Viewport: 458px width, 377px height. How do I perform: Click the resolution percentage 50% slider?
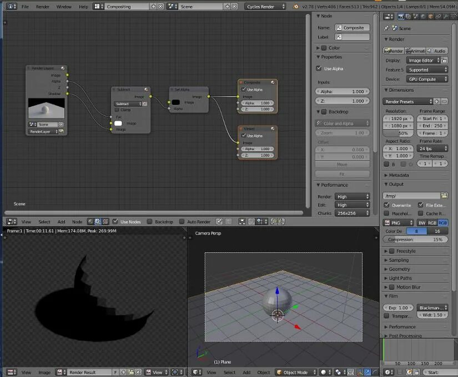(399, 133)
